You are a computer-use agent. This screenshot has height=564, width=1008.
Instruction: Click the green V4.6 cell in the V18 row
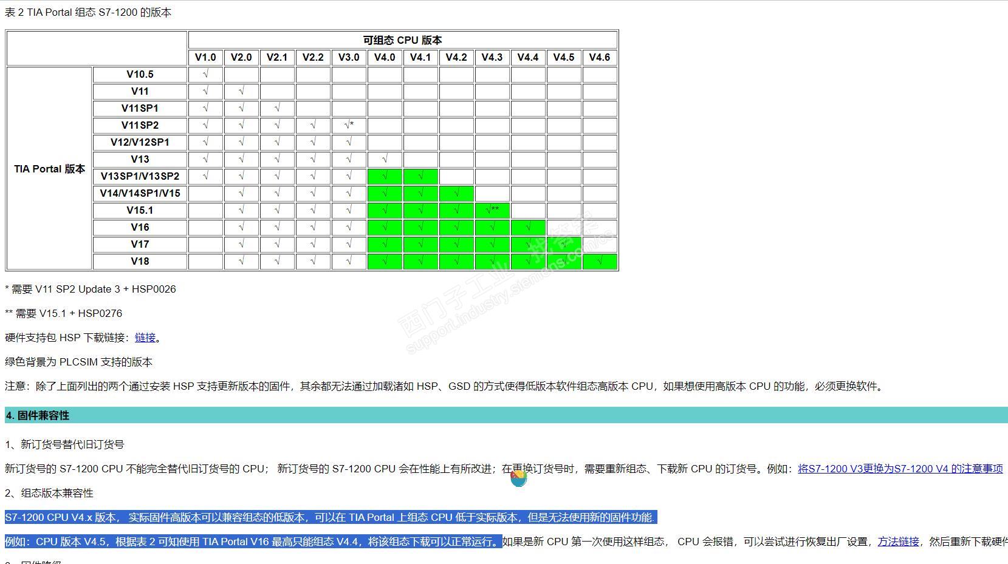[600, 262]
